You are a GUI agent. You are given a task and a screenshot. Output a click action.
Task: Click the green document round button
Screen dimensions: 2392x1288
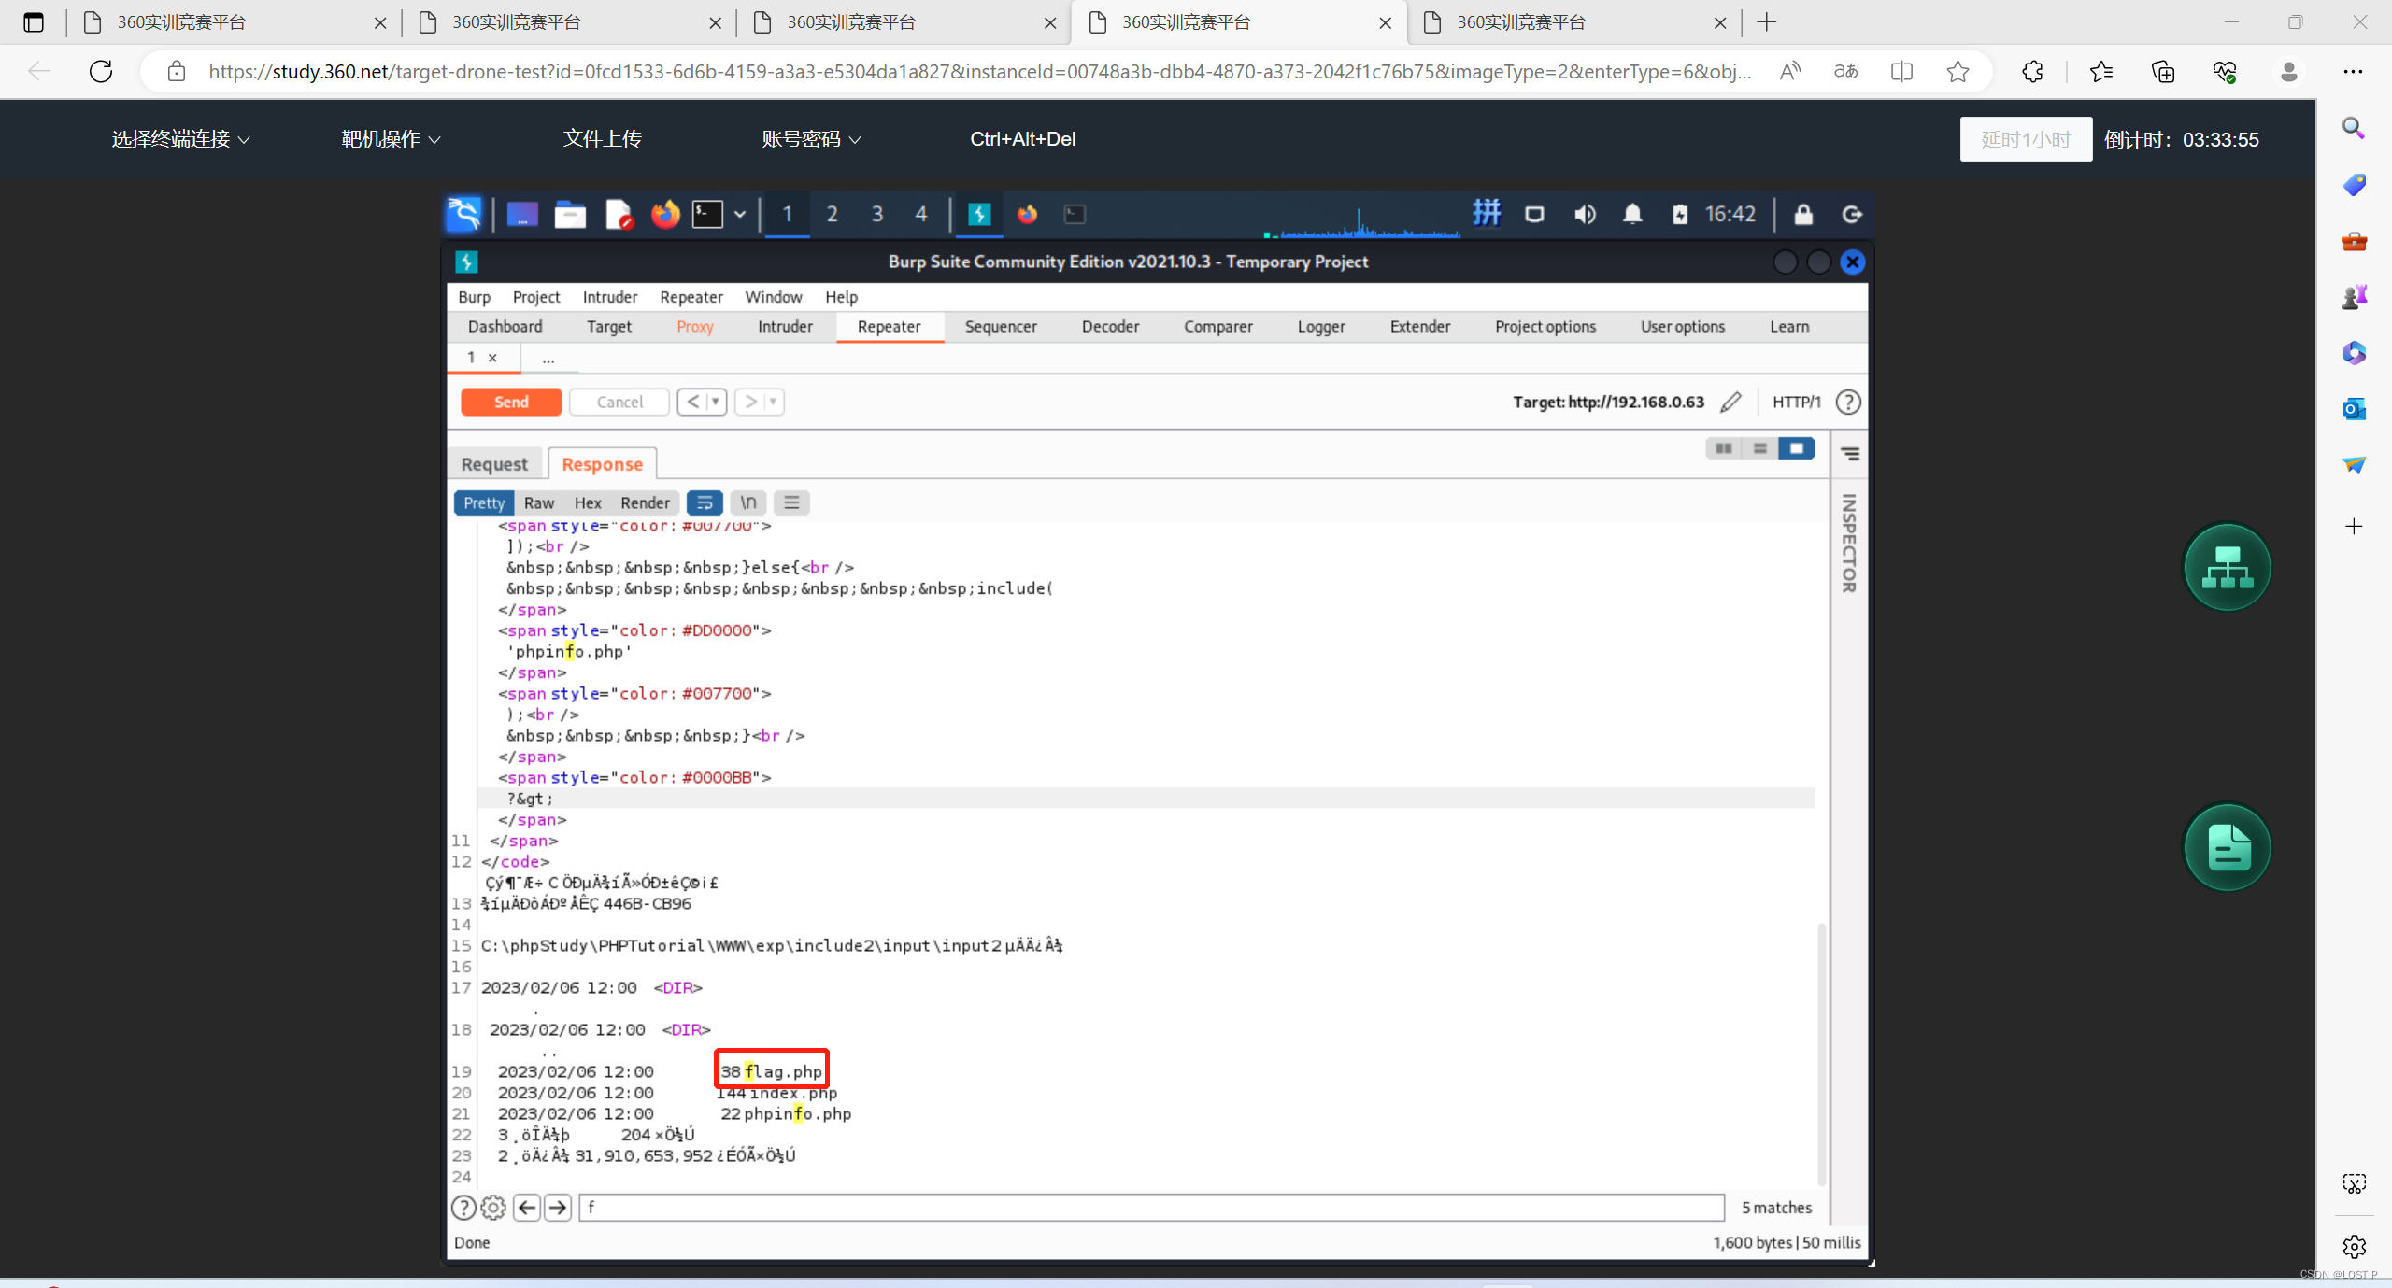point(2228,848)
